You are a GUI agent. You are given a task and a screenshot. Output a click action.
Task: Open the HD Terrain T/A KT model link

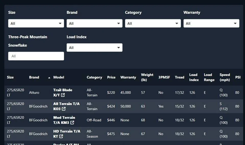click(67, 134)
